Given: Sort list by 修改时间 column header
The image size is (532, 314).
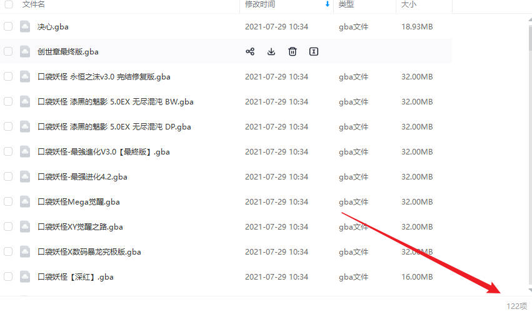Looking at the screenshot, I should click(260, 4).
